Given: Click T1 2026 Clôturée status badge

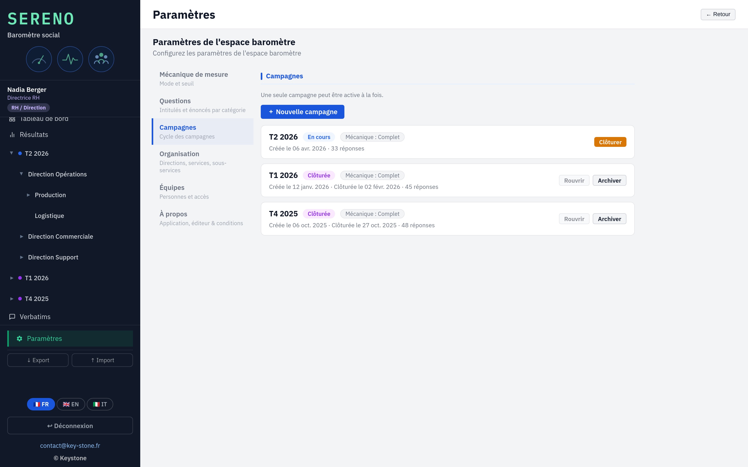Looking at the screenshot, I should [319, 175].
